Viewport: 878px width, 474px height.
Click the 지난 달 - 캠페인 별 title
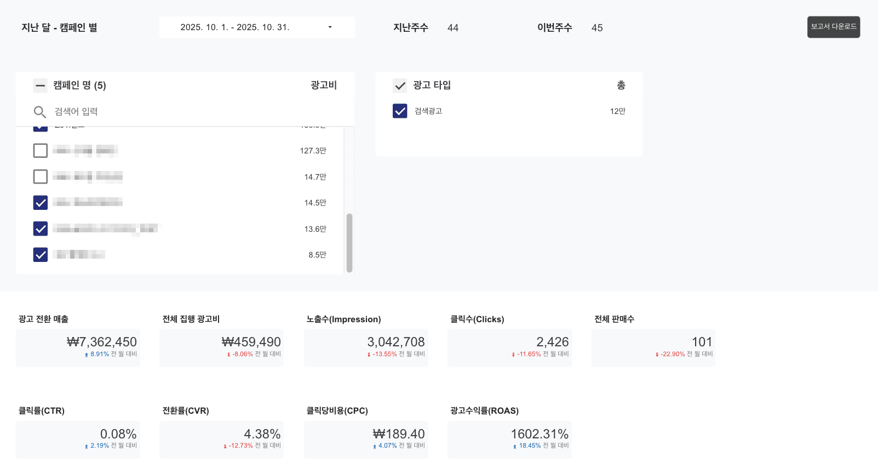(59, 27)
